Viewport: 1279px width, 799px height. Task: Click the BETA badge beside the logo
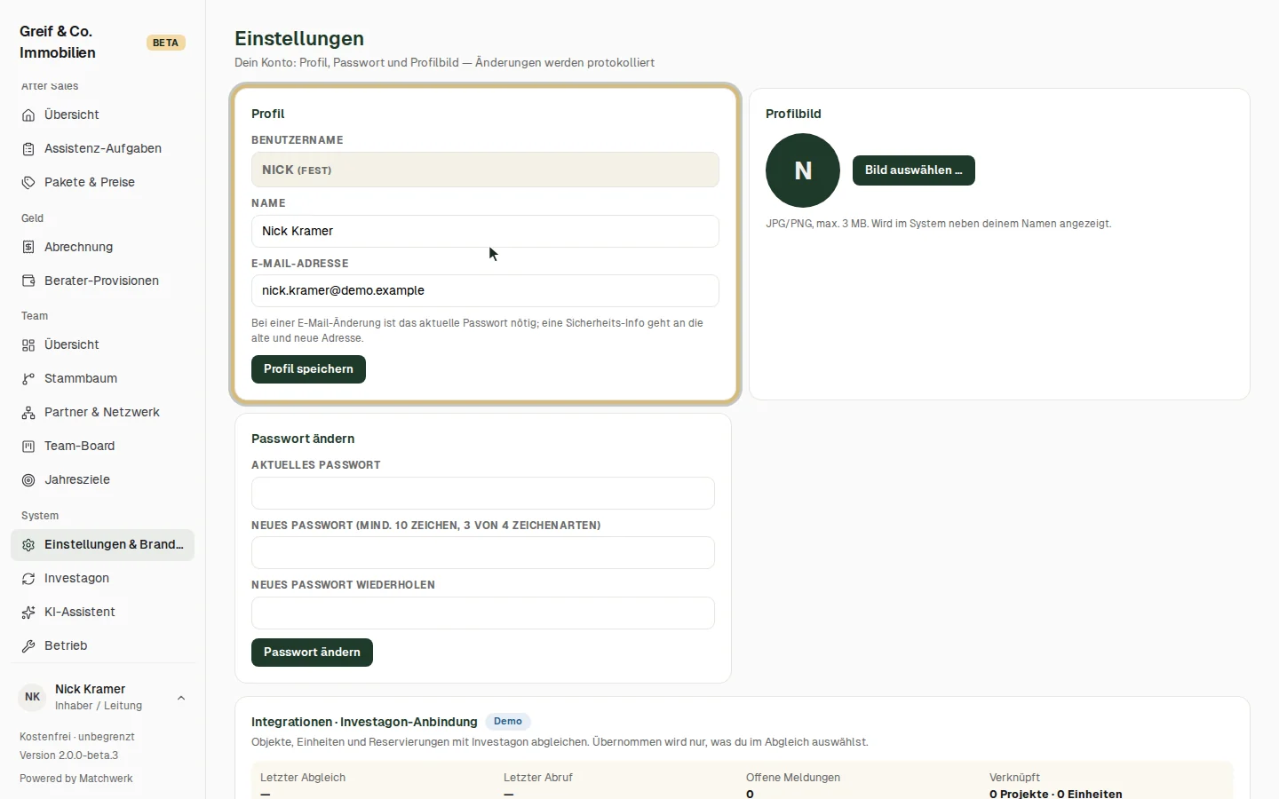[x=165, y=43]
